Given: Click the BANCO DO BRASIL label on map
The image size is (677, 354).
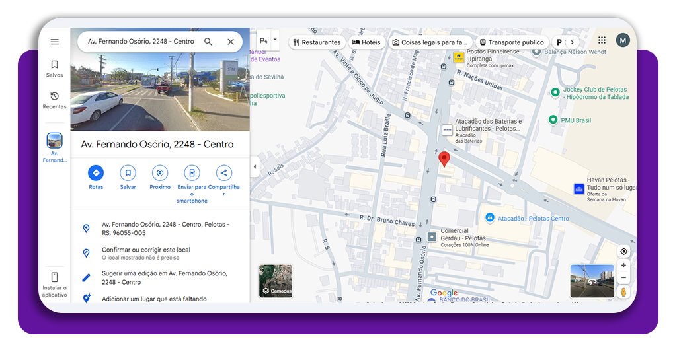Looking at the screenshot, I should [464, 299].
